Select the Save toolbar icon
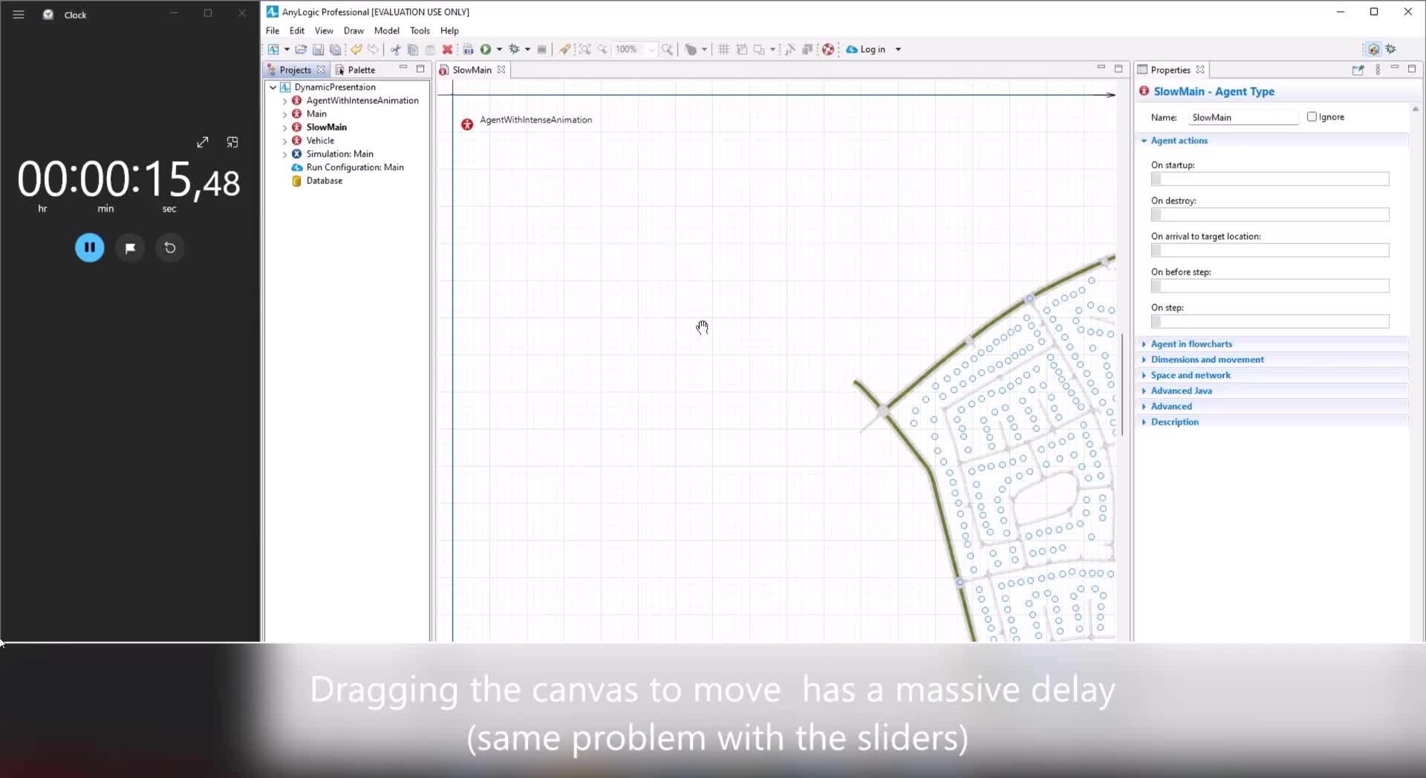 pyautogui.click(x=318, y=49)
